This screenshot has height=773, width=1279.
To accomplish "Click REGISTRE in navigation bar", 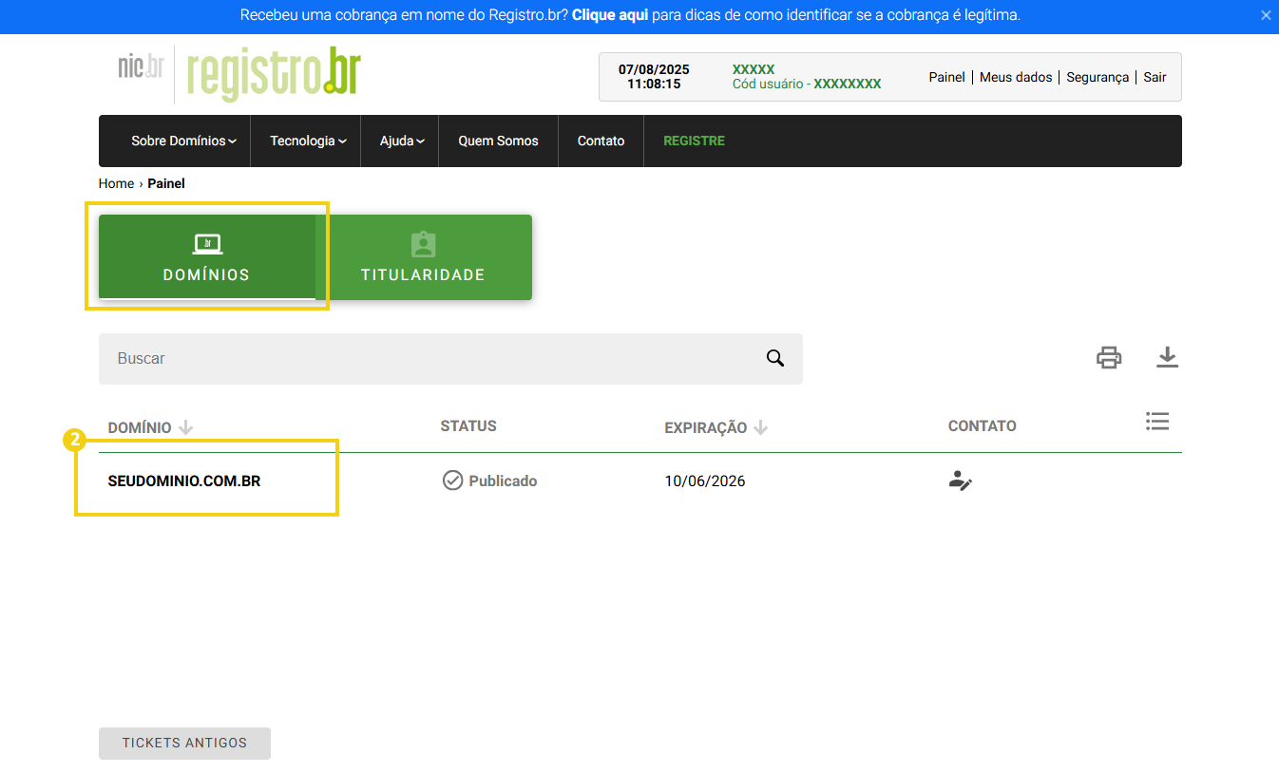I will point(694,141).
